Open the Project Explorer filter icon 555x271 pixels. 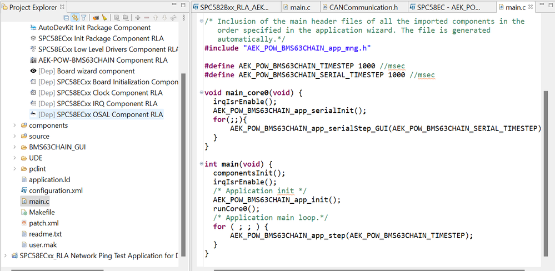pyautogui.click(x=84, y=17)
